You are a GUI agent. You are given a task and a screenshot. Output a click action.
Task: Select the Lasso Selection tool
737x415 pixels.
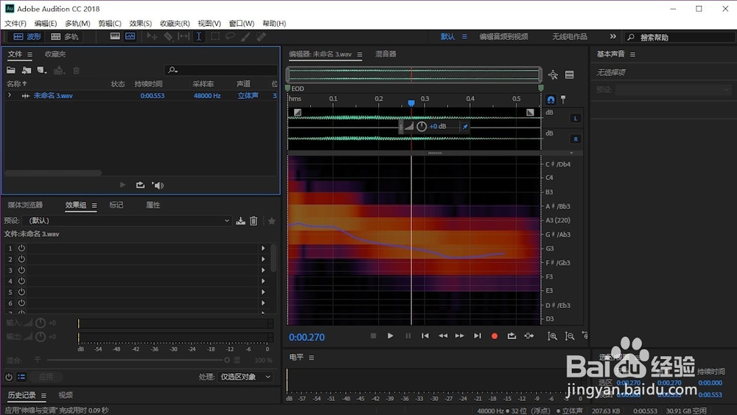coord(230,36)
